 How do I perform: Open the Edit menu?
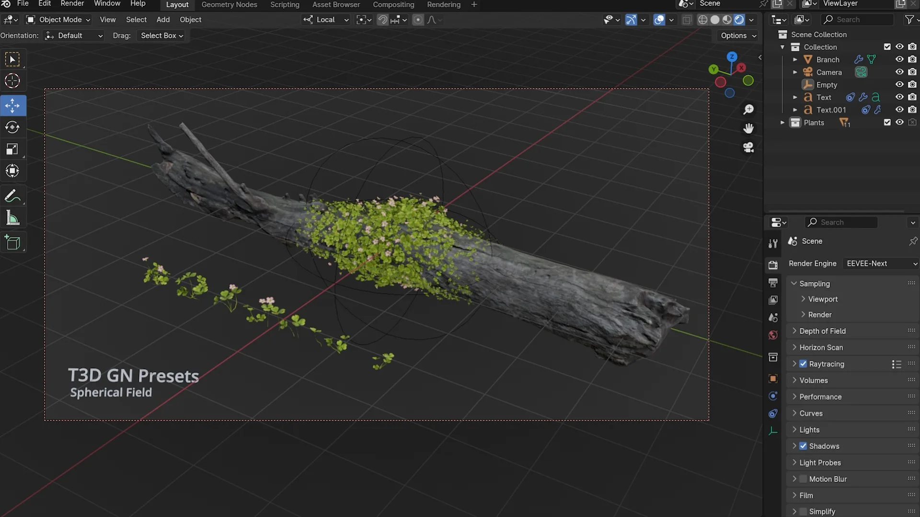pos(45,4)
